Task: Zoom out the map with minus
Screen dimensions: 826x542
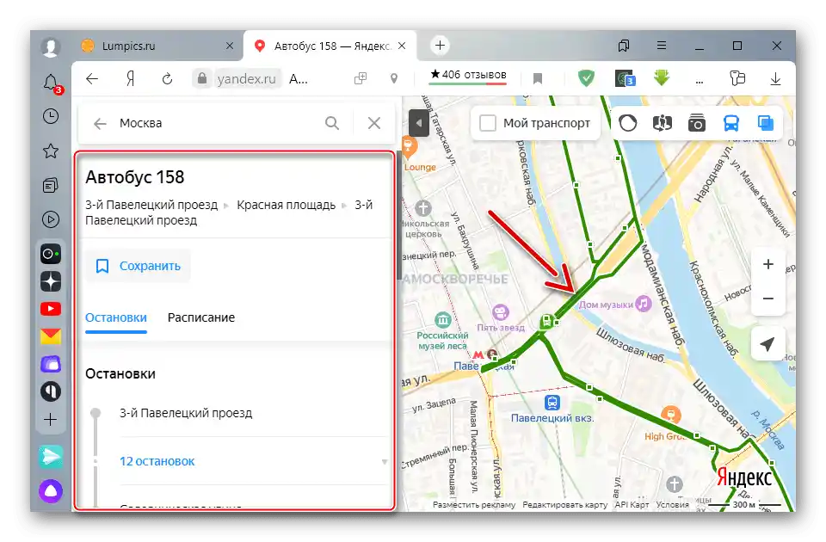Action: point(768,299)
